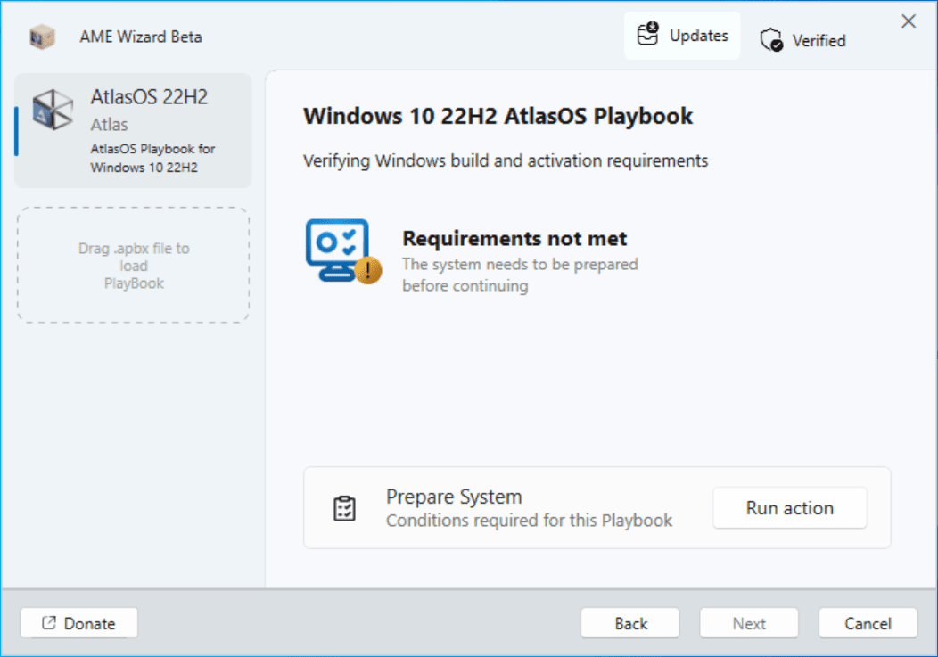Click the AME Wizard box logo icon
938x657 pixels.
42,37
